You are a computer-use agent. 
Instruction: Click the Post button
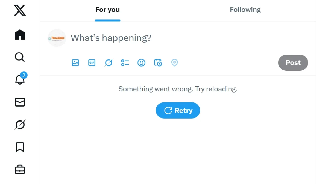(x=293, y=63)
